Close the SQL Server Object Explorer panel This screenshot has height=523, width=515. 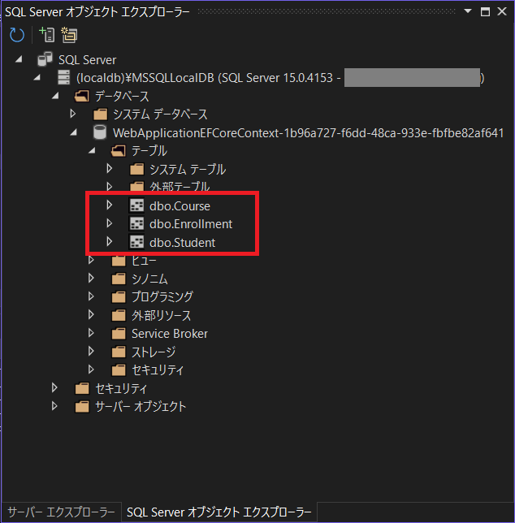[502, 11]
